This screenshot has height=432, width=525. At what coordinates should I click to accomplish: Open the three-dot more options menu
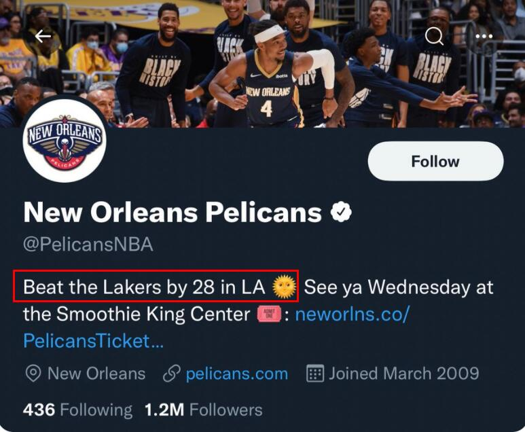[484, 37]
